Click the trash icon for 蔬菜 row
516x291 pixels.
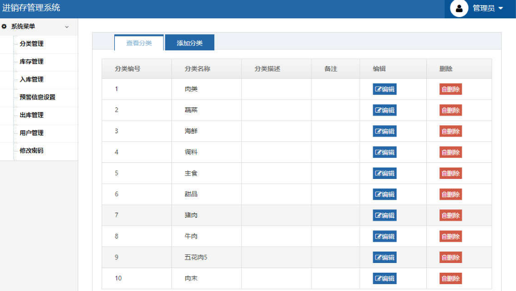point(443,110)
